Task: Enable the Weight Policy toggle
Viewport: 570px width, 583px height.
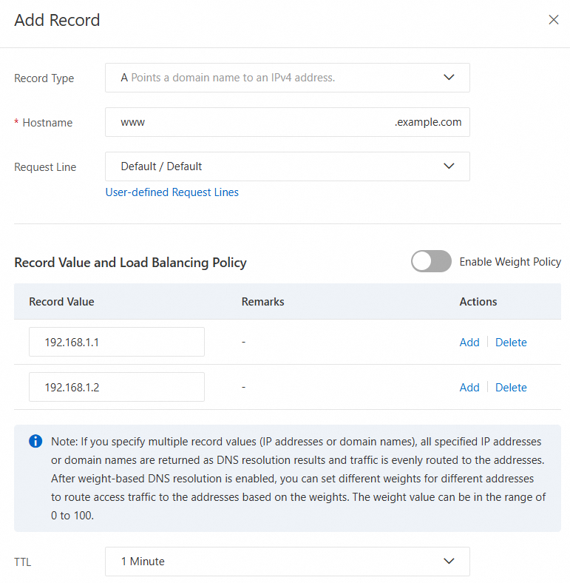Action: tap(431, 261)
